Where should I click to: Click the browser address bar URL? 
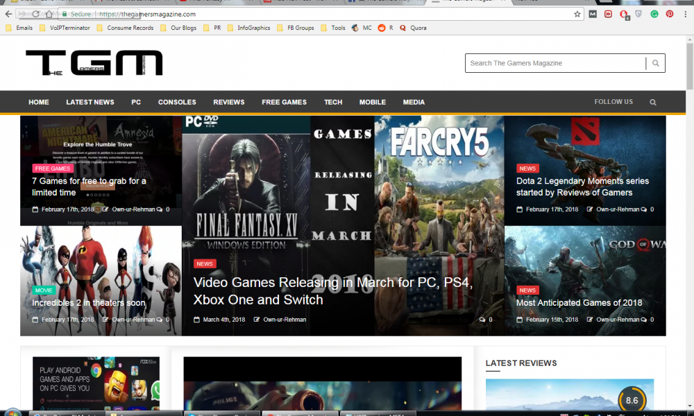click(x=147, y=14)
